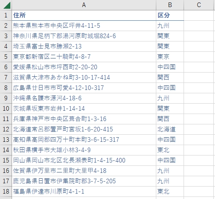Screen dimensions: 215x199
Task: Click 関西 in row 7
Action: tap(170, 78)
